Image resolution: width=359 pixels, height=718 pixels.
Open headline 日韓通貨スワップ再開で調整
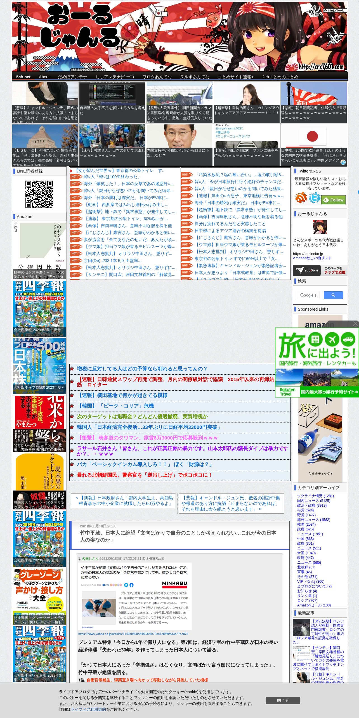coord(176,382)
